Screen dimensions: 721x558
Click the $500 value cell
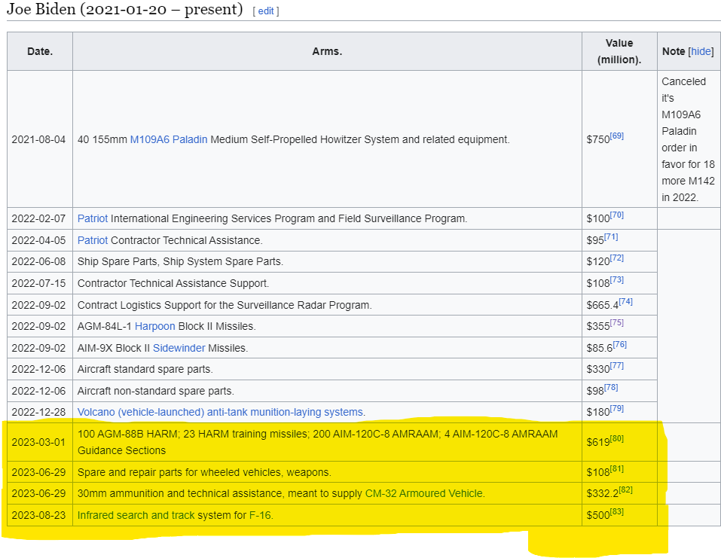pyautogui.click(x=619, y=515)
